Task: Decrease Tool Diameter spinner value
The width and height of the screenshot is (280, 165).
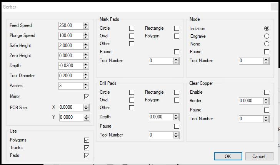Action: [x=86, y=77]
